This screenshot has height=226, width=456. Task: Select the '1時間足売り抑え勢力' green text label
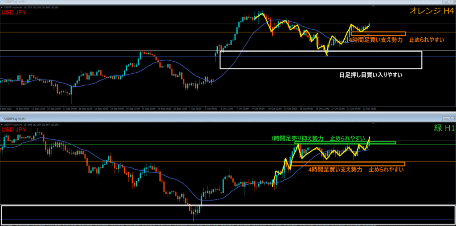(297, 139)
